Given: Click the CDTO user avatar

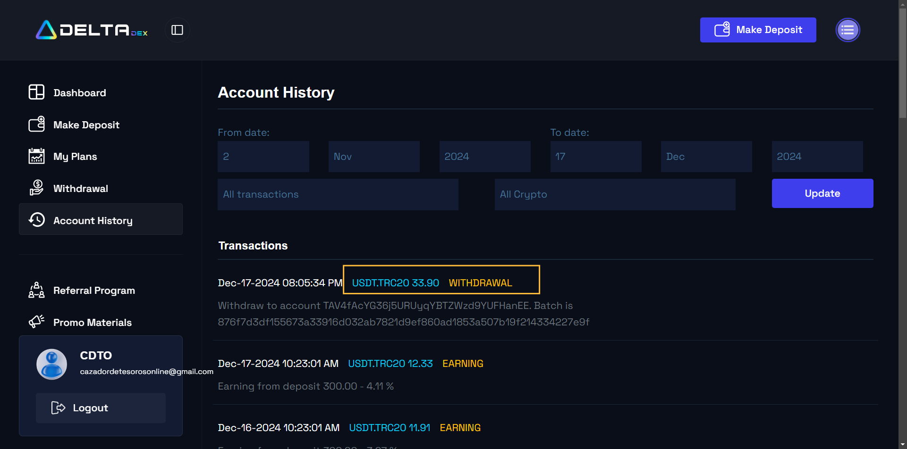Looking at the screenshot, I should (52, 364).
